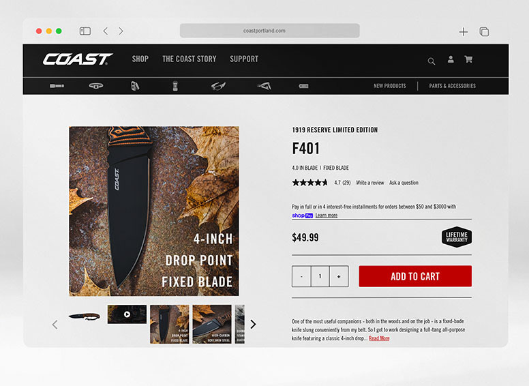Open a new browser tab
The height and width of the screenshot is (386, 529).
coord(464,32)
